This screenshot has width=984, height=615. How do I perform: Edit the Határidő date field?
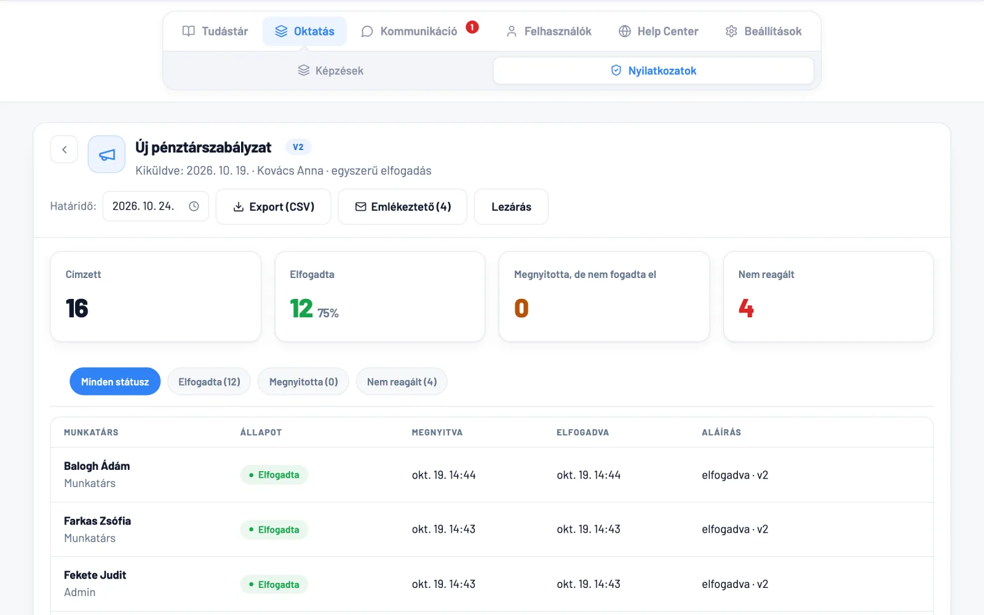[156, 206]
